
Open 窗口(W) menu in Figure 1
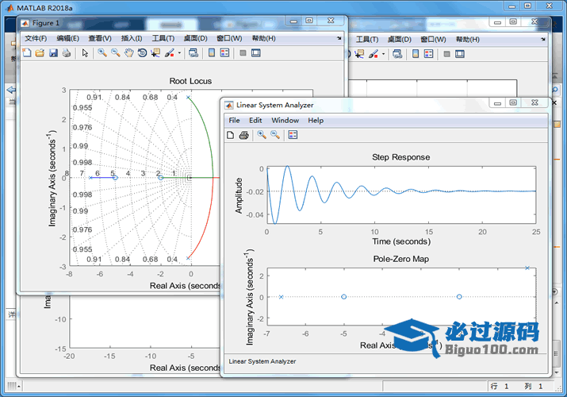pos(229,38)
